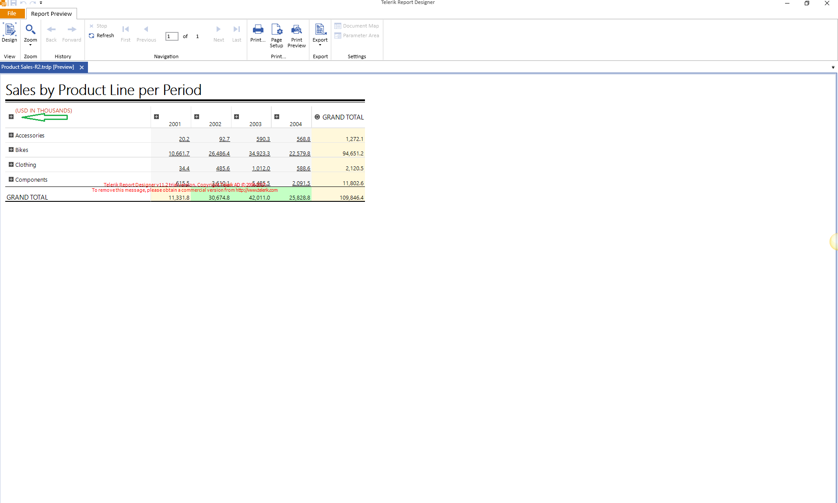The width and height of the screenshot is (838, 503).
Task: Click the USD IN THOUSANDS label
Action: (44, 110)
